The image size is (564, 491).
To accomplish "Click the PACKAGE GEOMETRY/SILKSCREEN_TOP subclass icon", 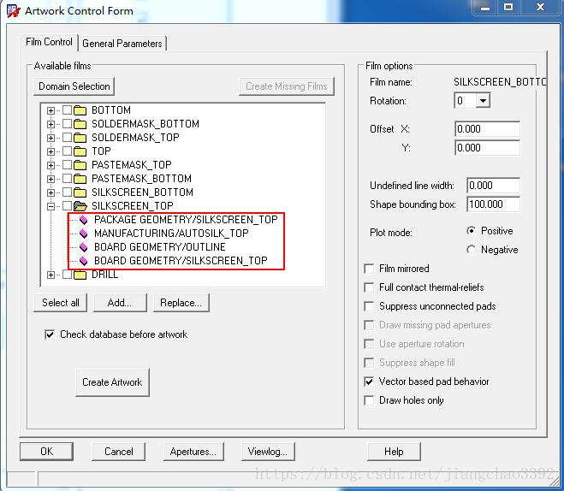I will 84,220.
